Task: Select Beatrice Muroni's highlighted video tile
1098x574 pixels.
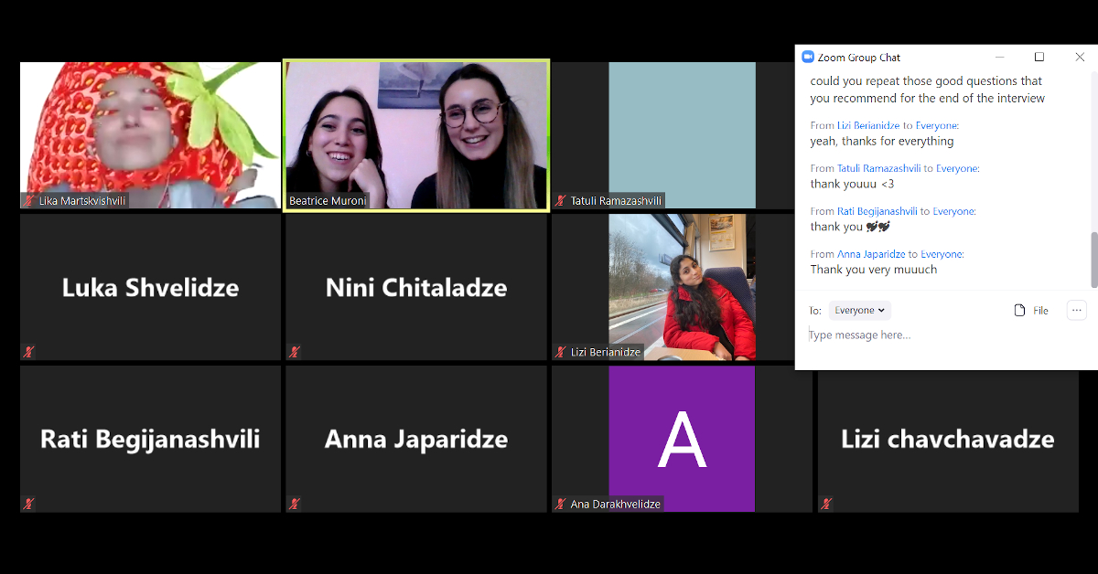Action: click(x=416, y=135)
